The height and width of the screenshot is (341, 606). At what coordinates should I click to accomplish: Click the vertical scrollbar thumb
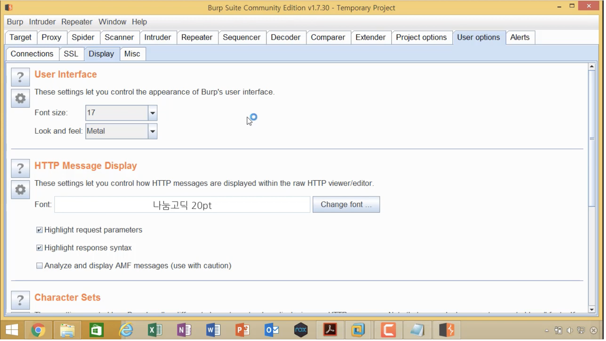pos(592,139)
